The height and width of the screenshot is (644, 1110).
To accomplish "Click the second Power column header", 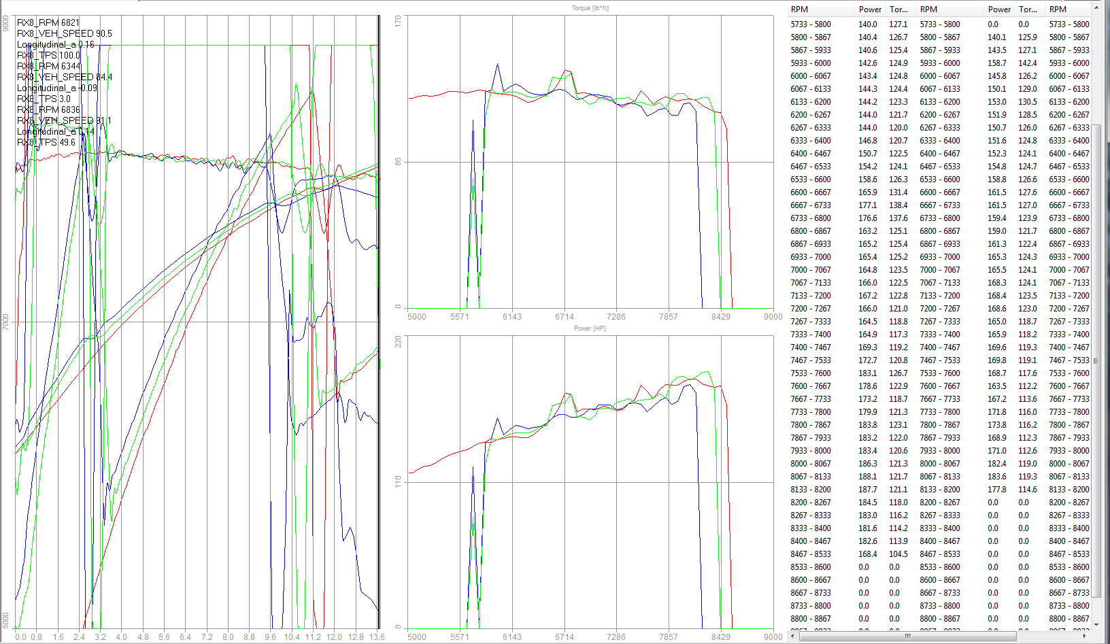I will coord(999,10).
